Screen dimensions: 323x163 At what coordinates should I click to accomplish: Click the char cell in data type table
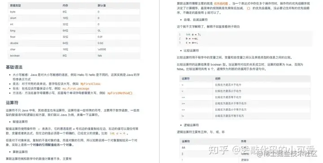point(13,49)
